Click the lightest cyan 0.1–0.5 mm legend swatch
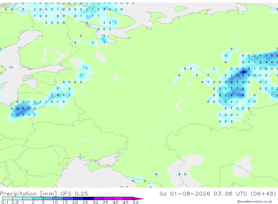Viewport: 278px width, 204px height. coord(8,198)
